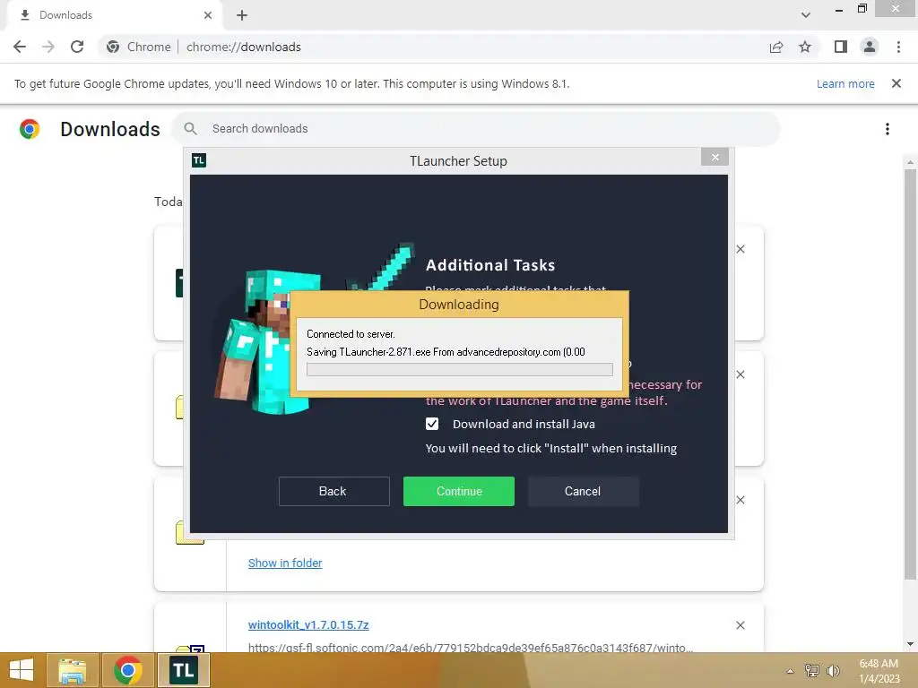
Task: Open the Learn more link
Action: 845,83
